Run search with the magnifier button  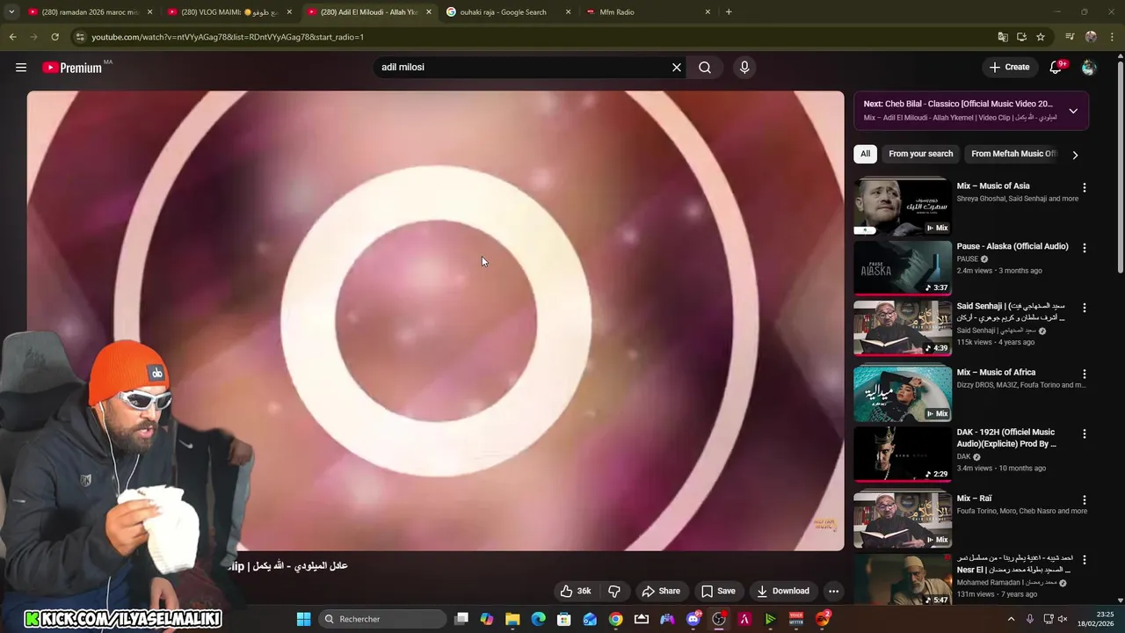tap(705, 68)
